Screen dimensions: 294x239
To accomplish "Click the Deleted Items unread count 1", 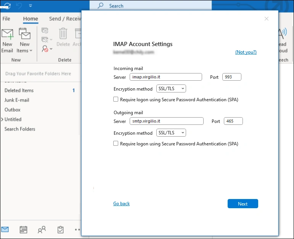I will click(74, 91).
